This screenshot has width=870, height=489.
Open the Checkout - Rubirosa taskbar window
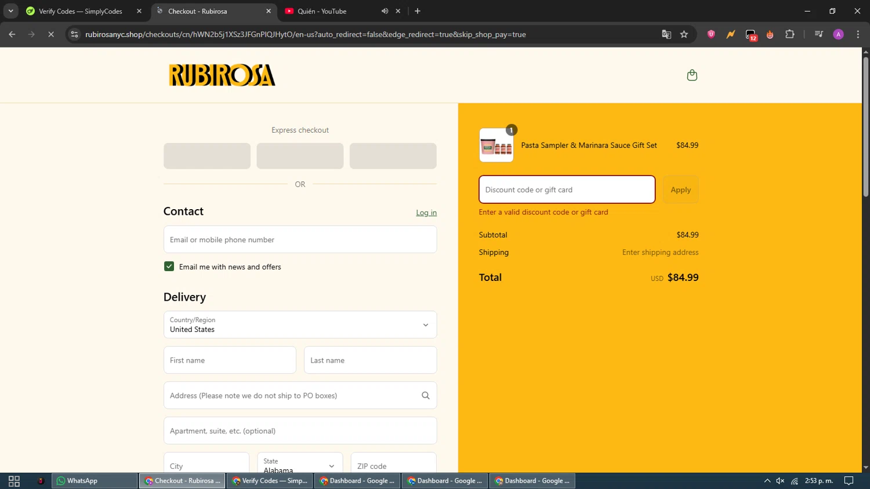coord(182,481)
